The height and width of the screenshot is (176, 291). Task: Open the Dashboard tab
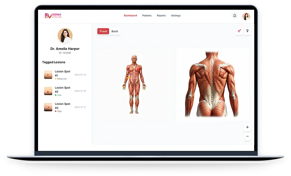pos(130,16)
